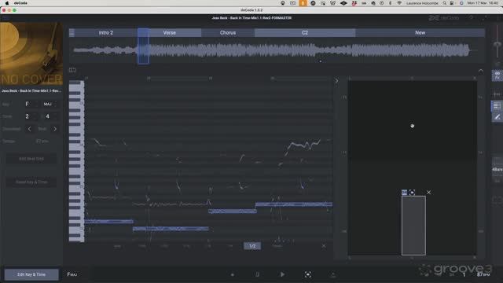Click the 48 bars label in right sidebar
Screen dimensions: 503x283
coord(497,170)
